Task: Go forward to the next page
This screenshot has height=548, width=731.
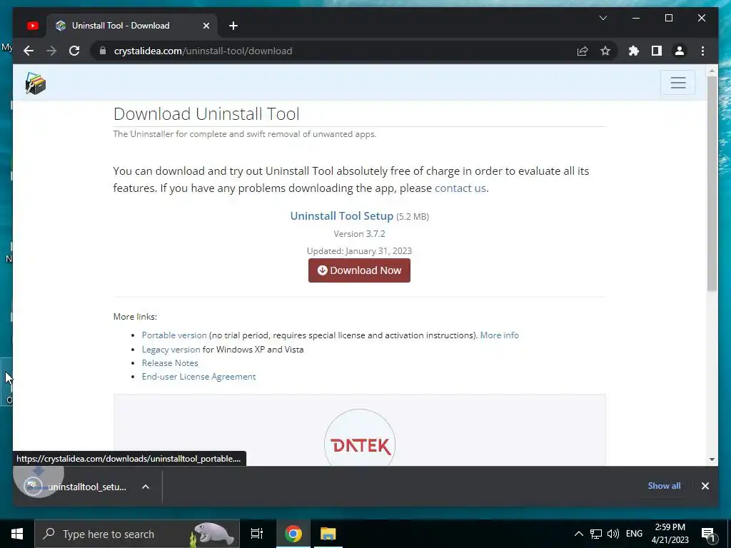Action: coord(51,51)
